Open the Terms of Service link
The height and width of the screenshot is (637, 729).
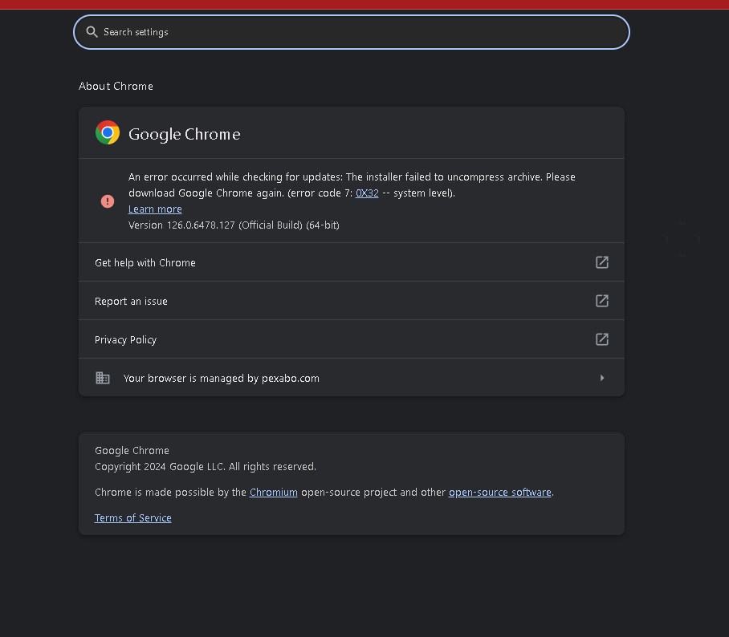(133, 517)
